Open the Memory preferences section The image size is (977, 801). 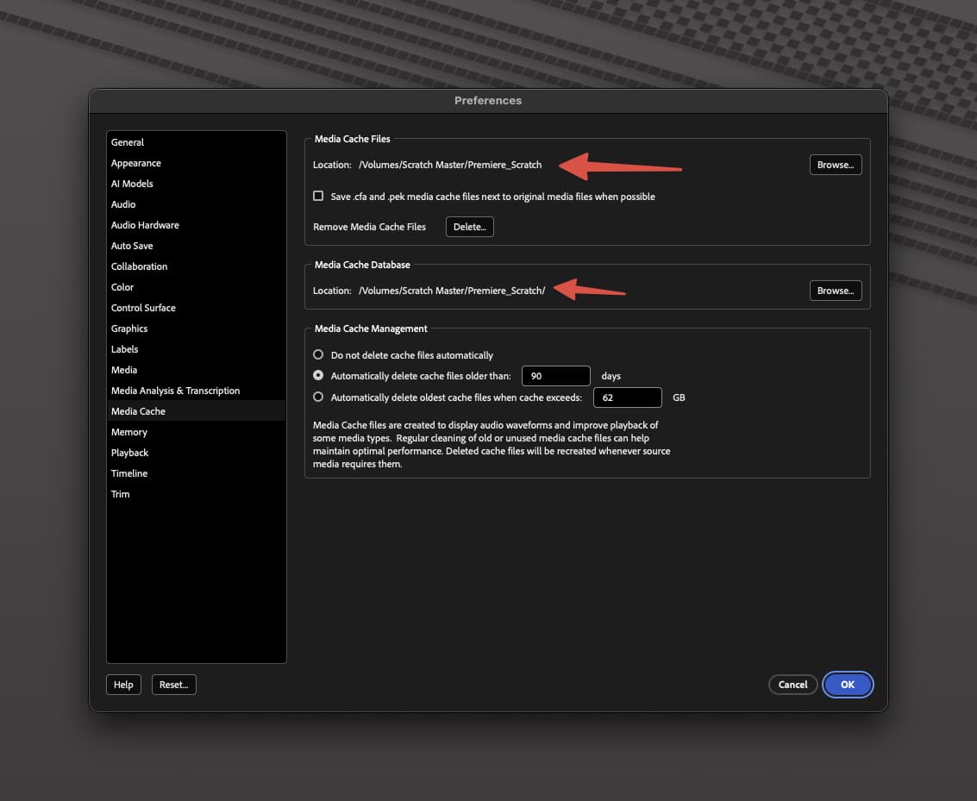[x=129, y=432]
